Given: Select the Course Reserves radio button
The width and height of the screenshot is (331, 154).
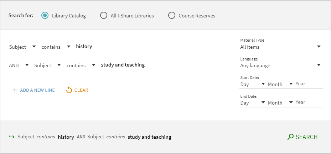Looking at the screenshot, I should (172, 15).
